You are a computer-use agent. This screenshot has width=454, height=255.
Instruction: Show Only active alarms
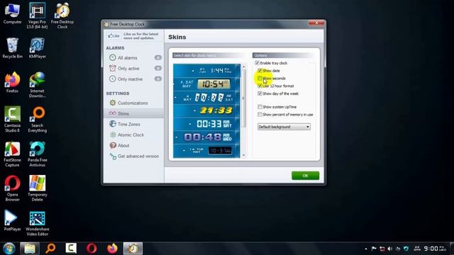tap(134, 69)
